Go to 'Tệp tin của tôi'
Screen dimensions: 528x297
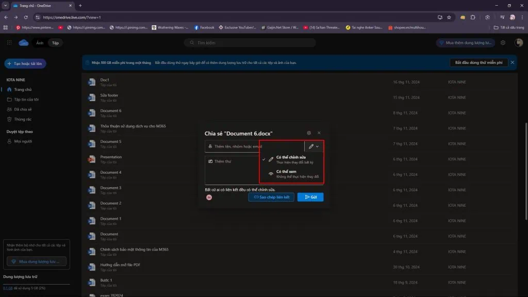click(x=26, y=100)
